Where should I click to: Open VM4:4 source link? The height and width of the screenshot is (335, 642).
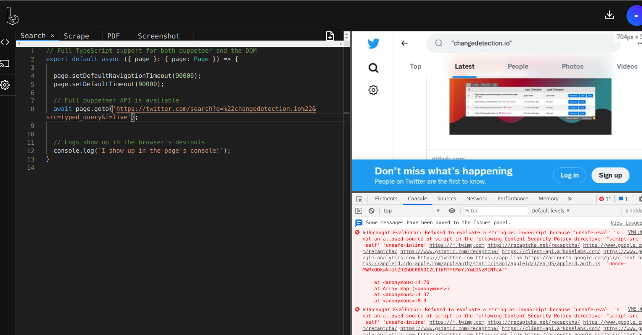point(635,233)
